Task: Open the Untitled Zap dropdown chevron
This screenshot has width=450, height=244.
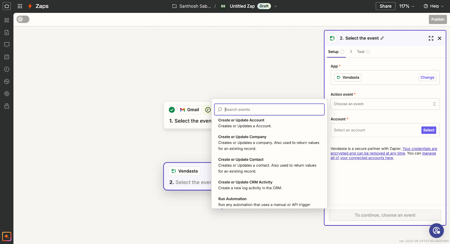Action: coord(276,6)
